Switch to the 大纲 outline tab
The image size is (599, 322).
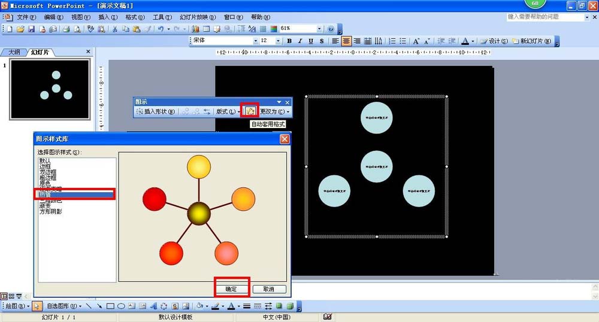(x=14, y=52)
